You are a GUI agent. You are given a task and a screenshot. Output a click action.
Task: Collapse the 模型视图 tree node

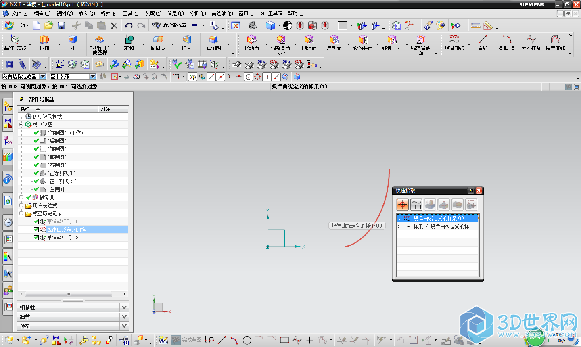[21, 125]
